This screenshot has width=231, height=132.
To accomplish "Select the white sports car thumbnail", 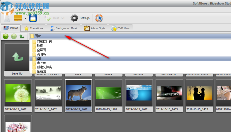I will (x=169, y=96).
